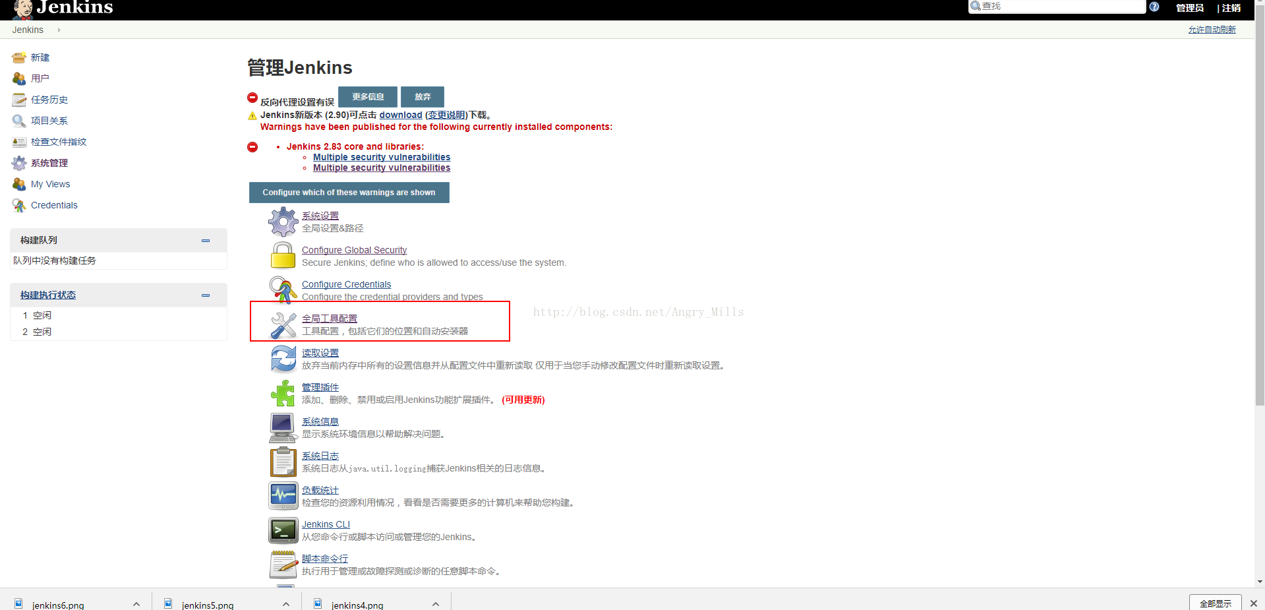Expand the Jenkins breadcrumb arrow menu
This screenshot has width=1265, height=610.
point(59,30)
